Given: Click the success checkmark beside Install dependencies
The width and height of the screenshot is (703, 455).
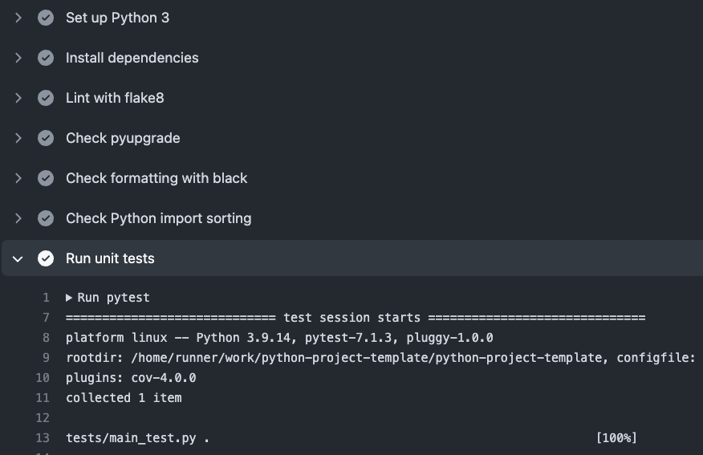Looking at the screenshot, I should 46,58.
